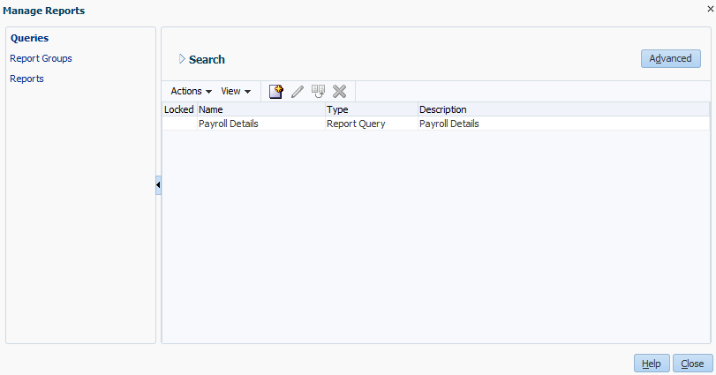Close the Manage Reports dialog with X
Viewport: 716px width, 375px height.
[710, 9]
